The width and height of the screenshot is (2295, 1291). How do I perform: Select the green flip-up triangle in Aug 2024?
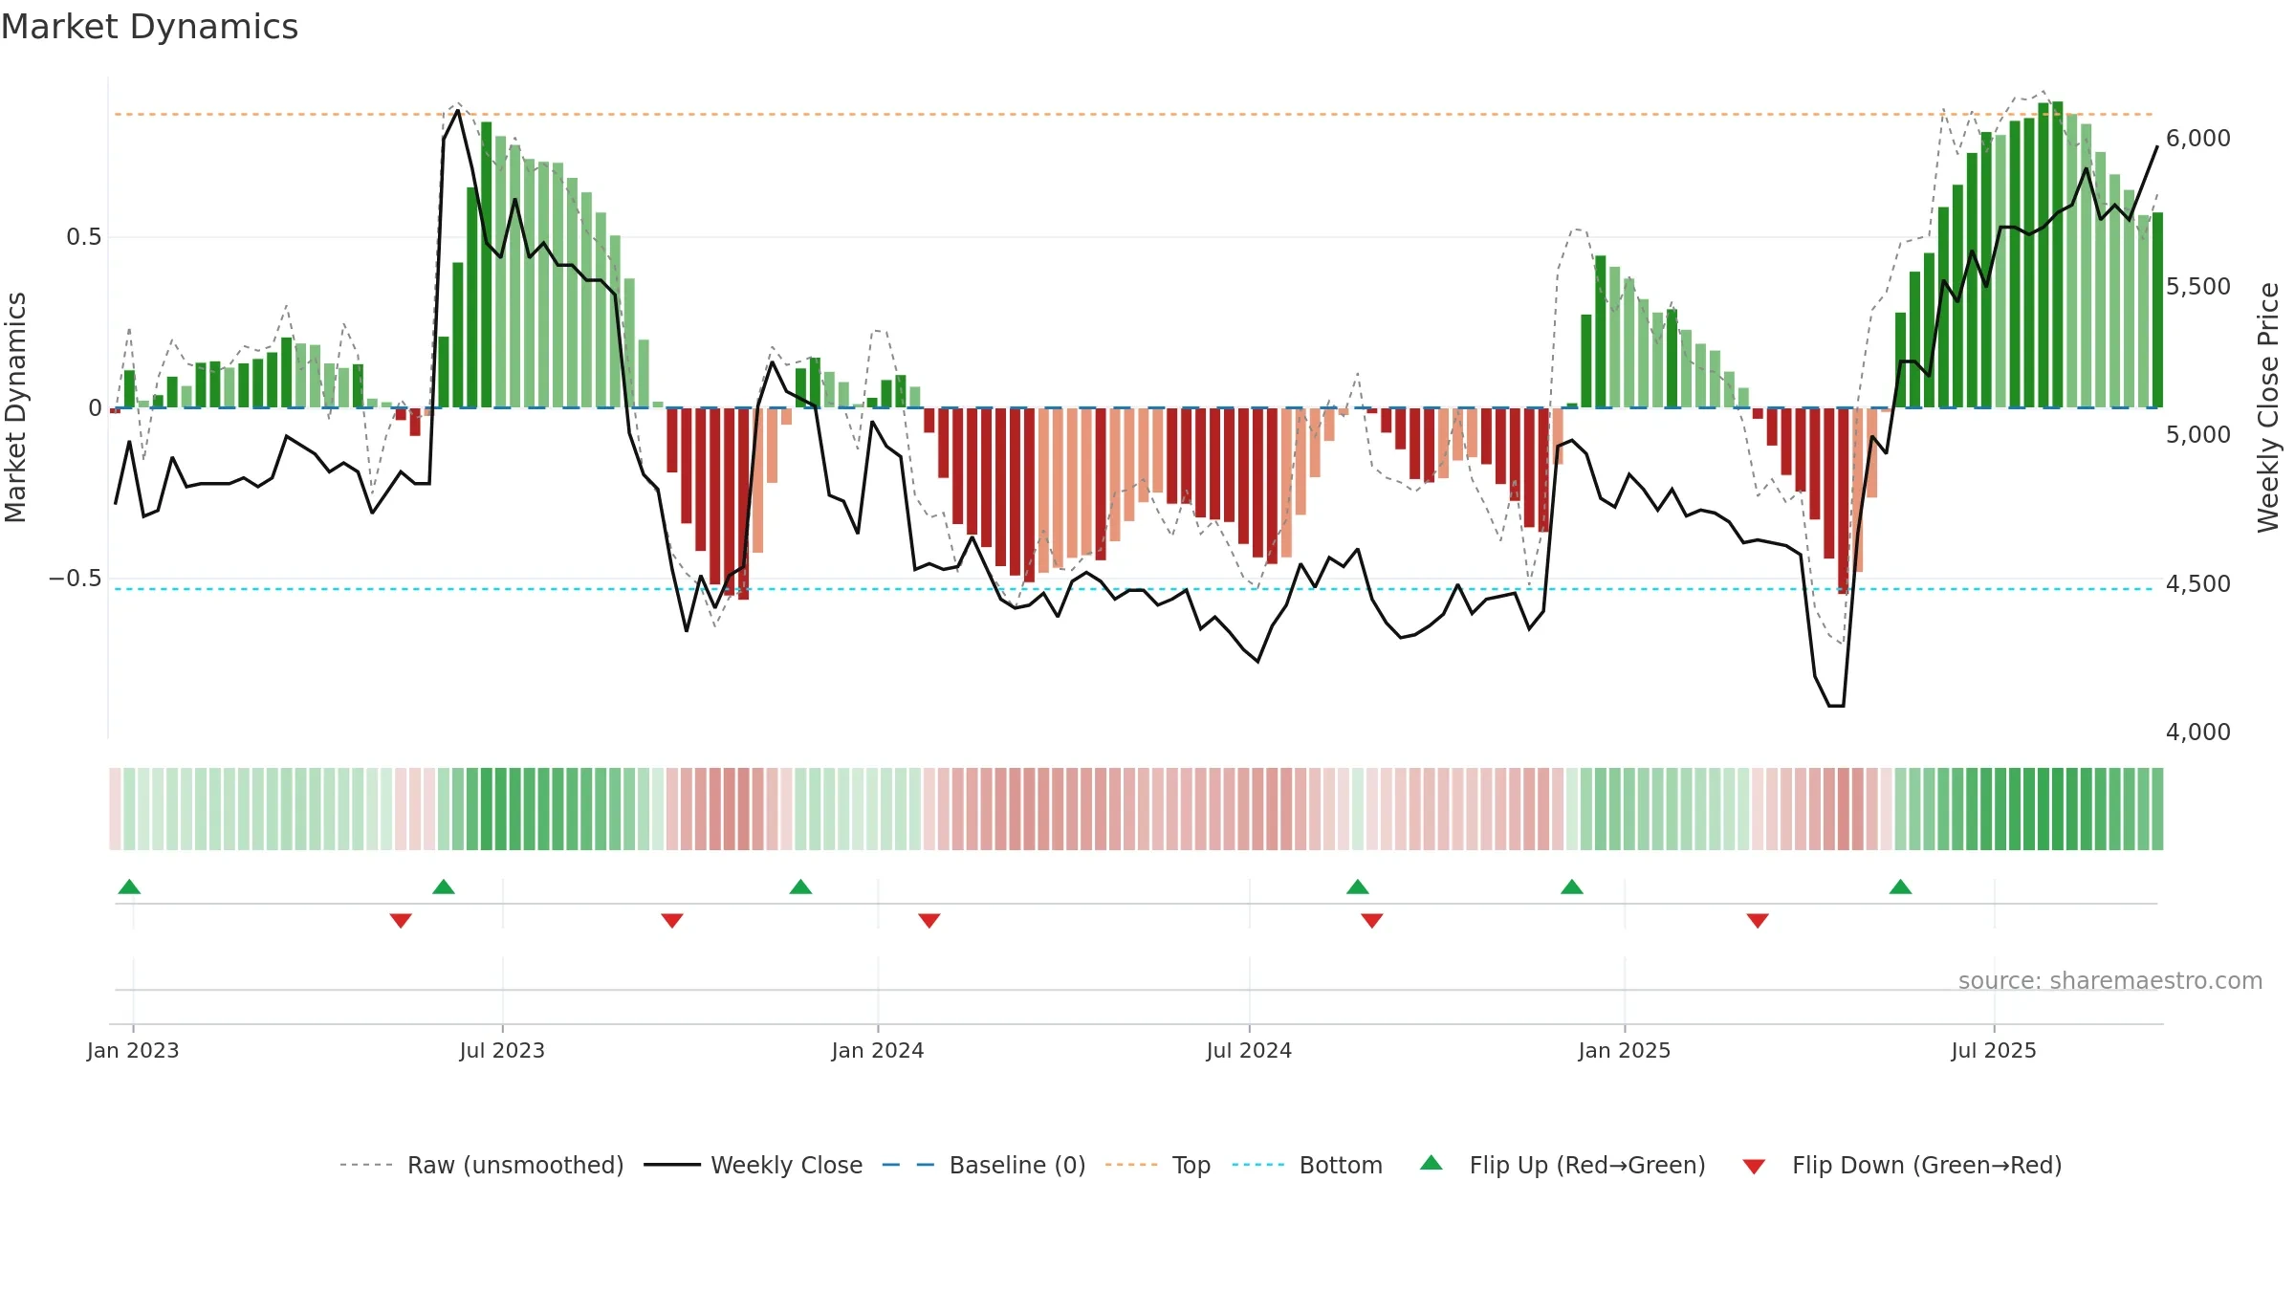tap(1358, 886)
